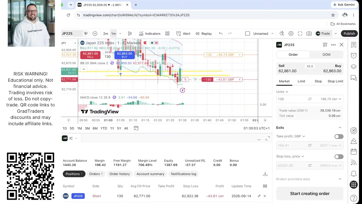This screenshot has width=362, height=204.
Task: Close position line -43.81 GBP
Action: (x=240, y=80)
